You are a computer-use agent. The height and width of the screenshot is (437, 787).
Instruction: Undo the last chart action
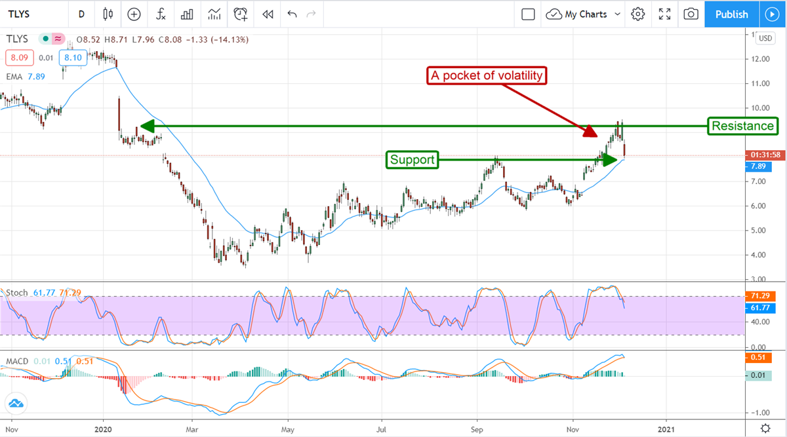click(293, 14)
